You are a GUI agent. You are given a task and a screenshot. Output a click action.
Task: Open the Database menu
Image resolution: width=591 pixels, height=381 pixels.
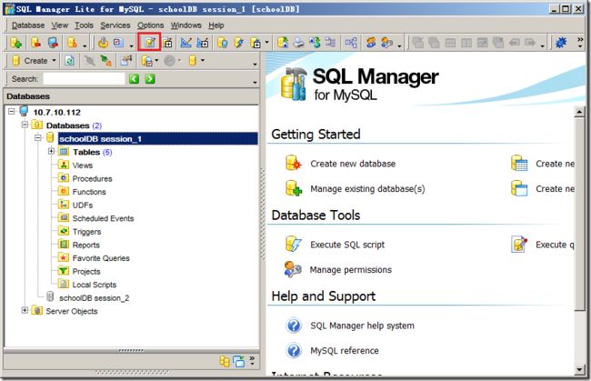click(28, 25)
